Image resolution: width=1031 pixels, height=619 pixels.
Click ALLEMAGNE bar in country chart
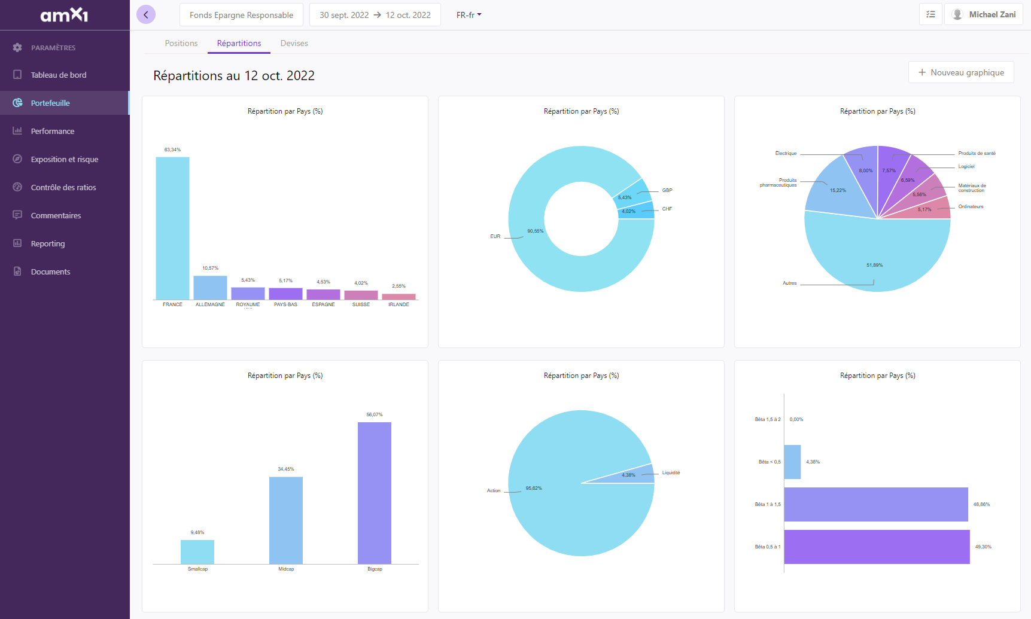point(210,288)
